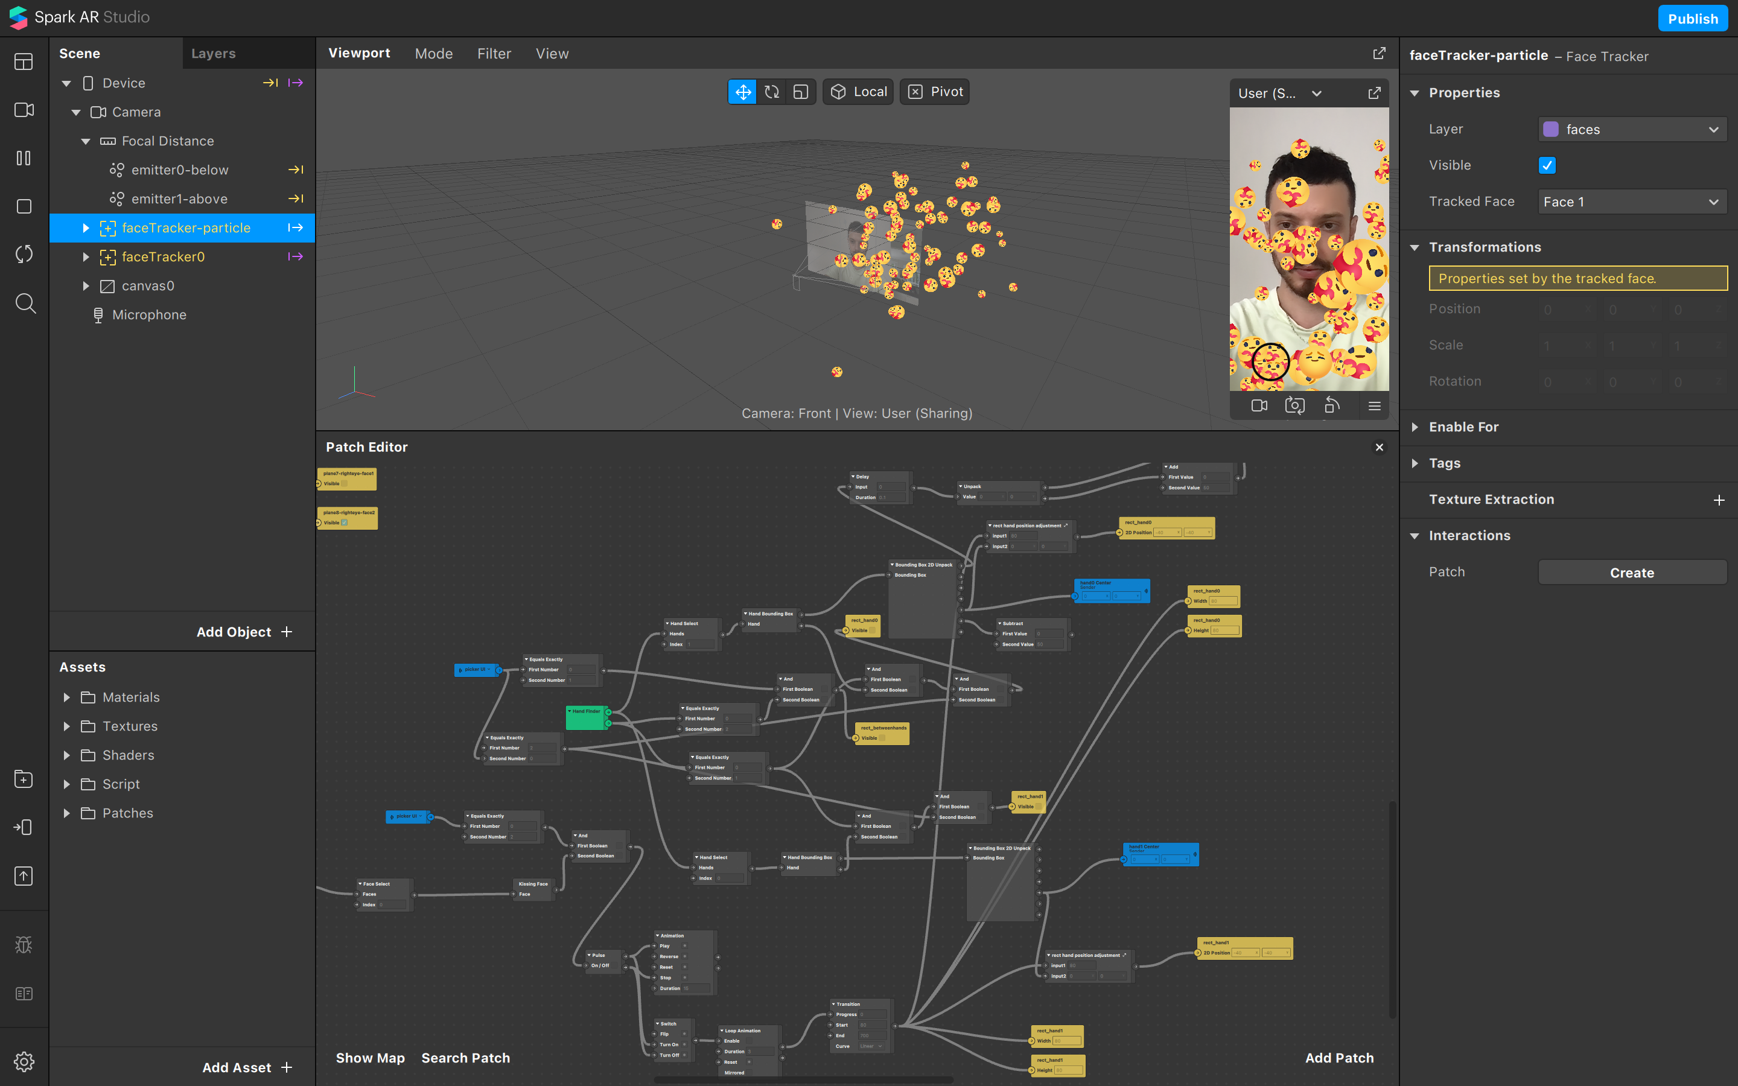Select the rotate manipulator tool in the viewport
This screenshot has height=1086, width=1738.
tap(772, 92)
